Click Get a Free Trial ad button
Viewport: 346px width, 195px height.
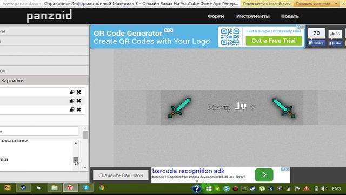click(274, 41)
